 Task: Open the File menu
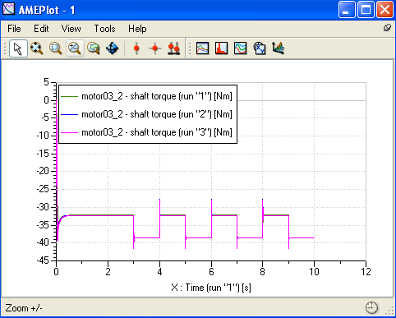14,29
